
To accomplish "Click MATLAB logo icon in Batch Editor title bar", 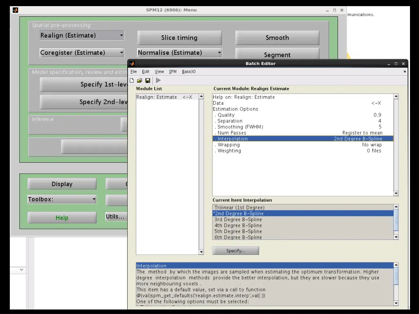I will point(132,63).
